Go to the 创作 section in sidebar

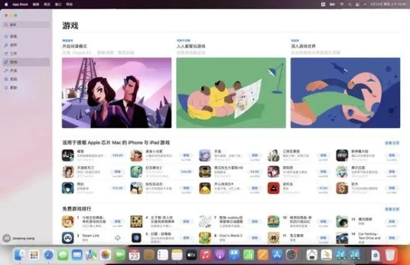click(26, 45)
